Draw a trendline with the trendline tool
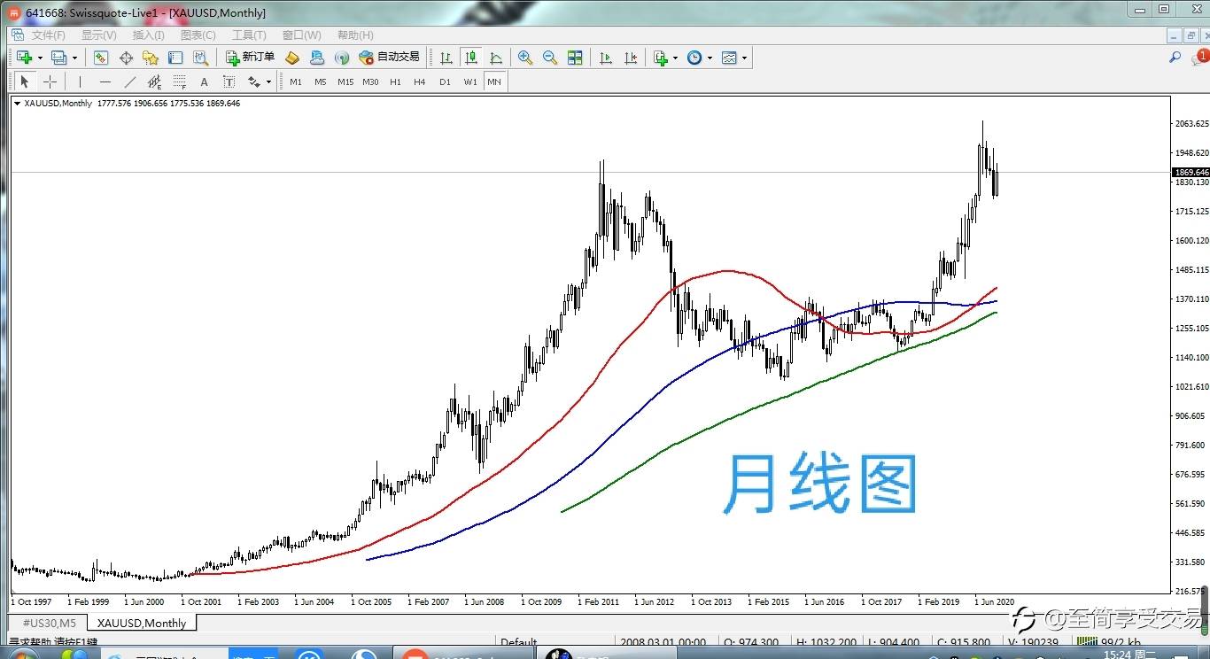 point(130,81)
